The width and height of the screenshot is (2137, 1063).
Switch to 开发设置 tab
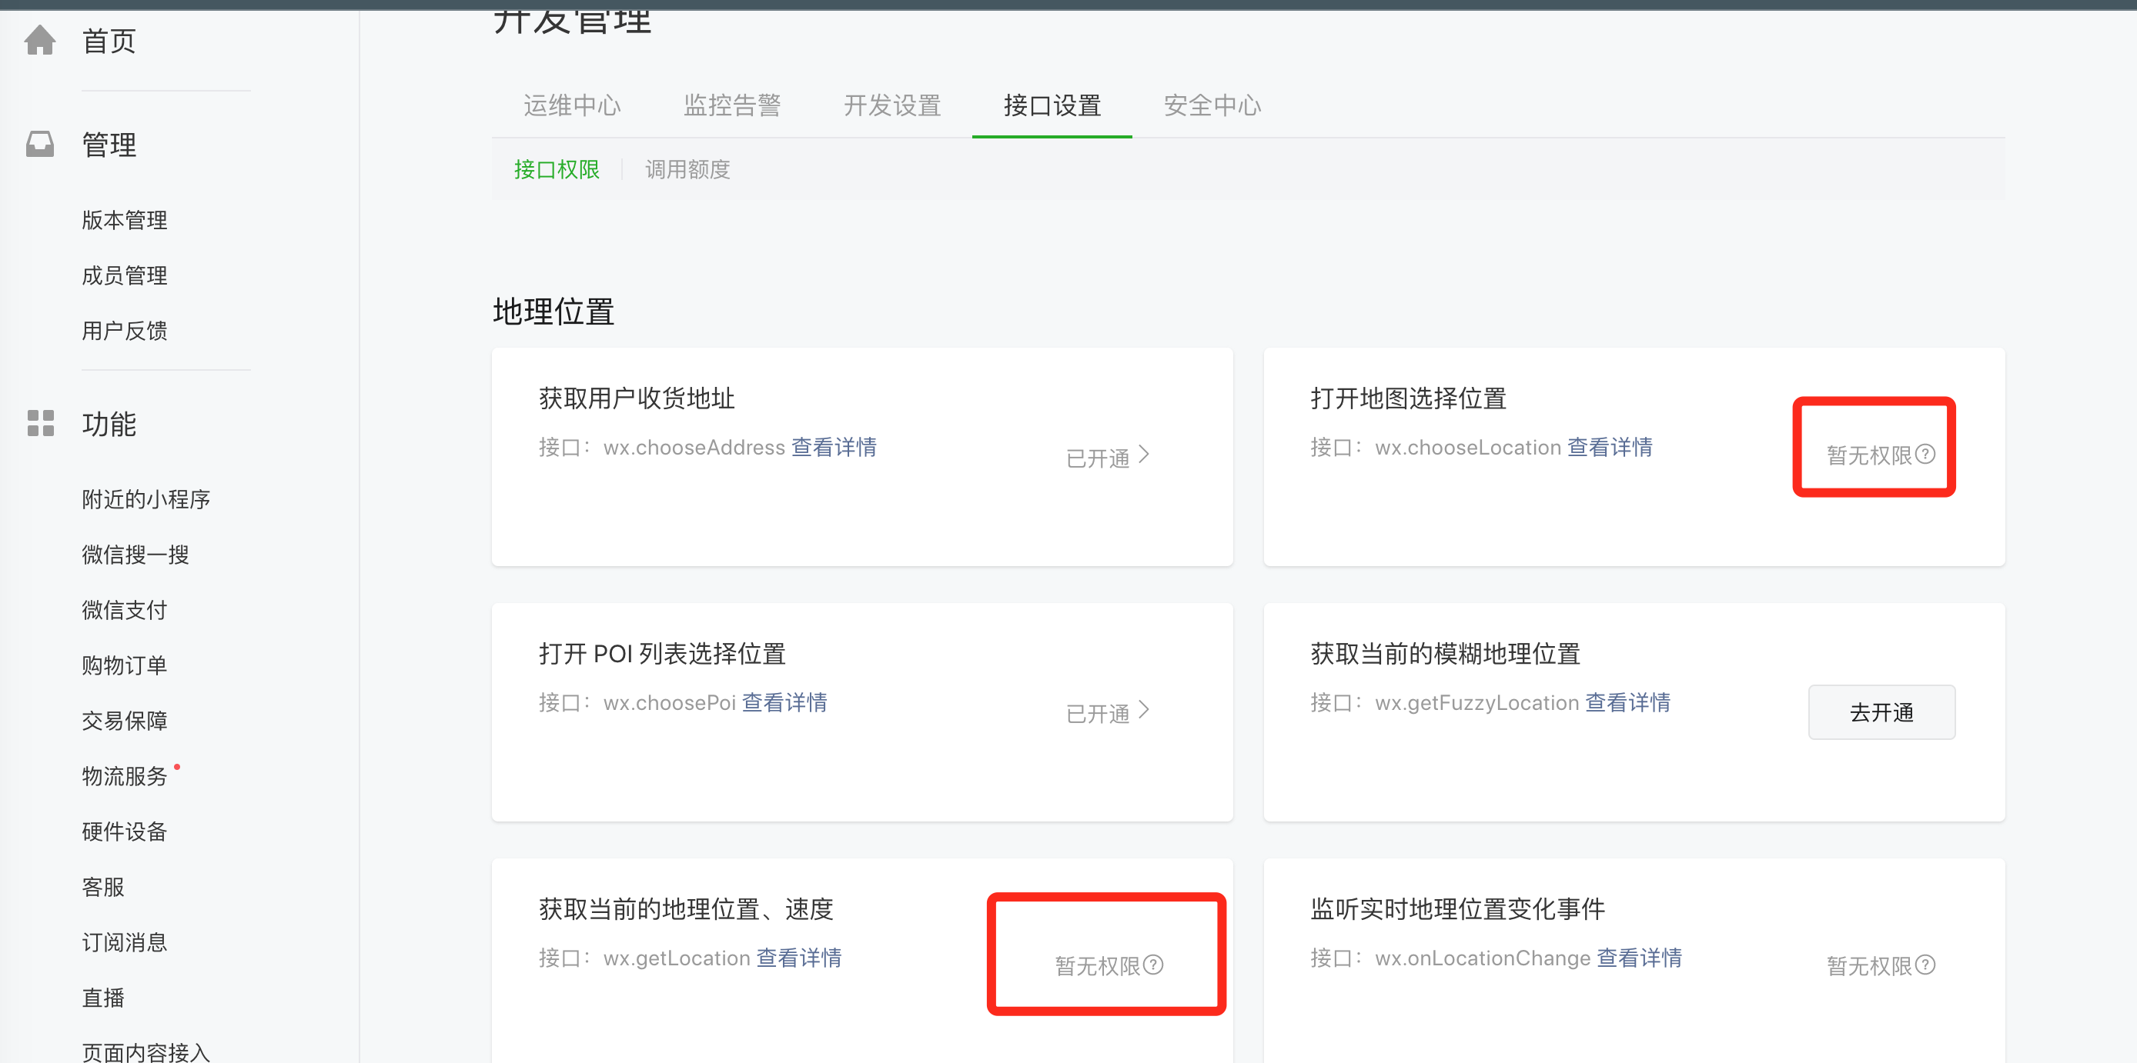pyautogui.click(x=891, y=105)
